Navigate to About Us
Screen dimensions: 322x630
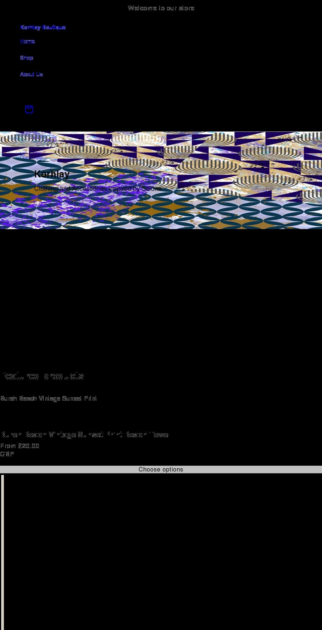point(31,74)
